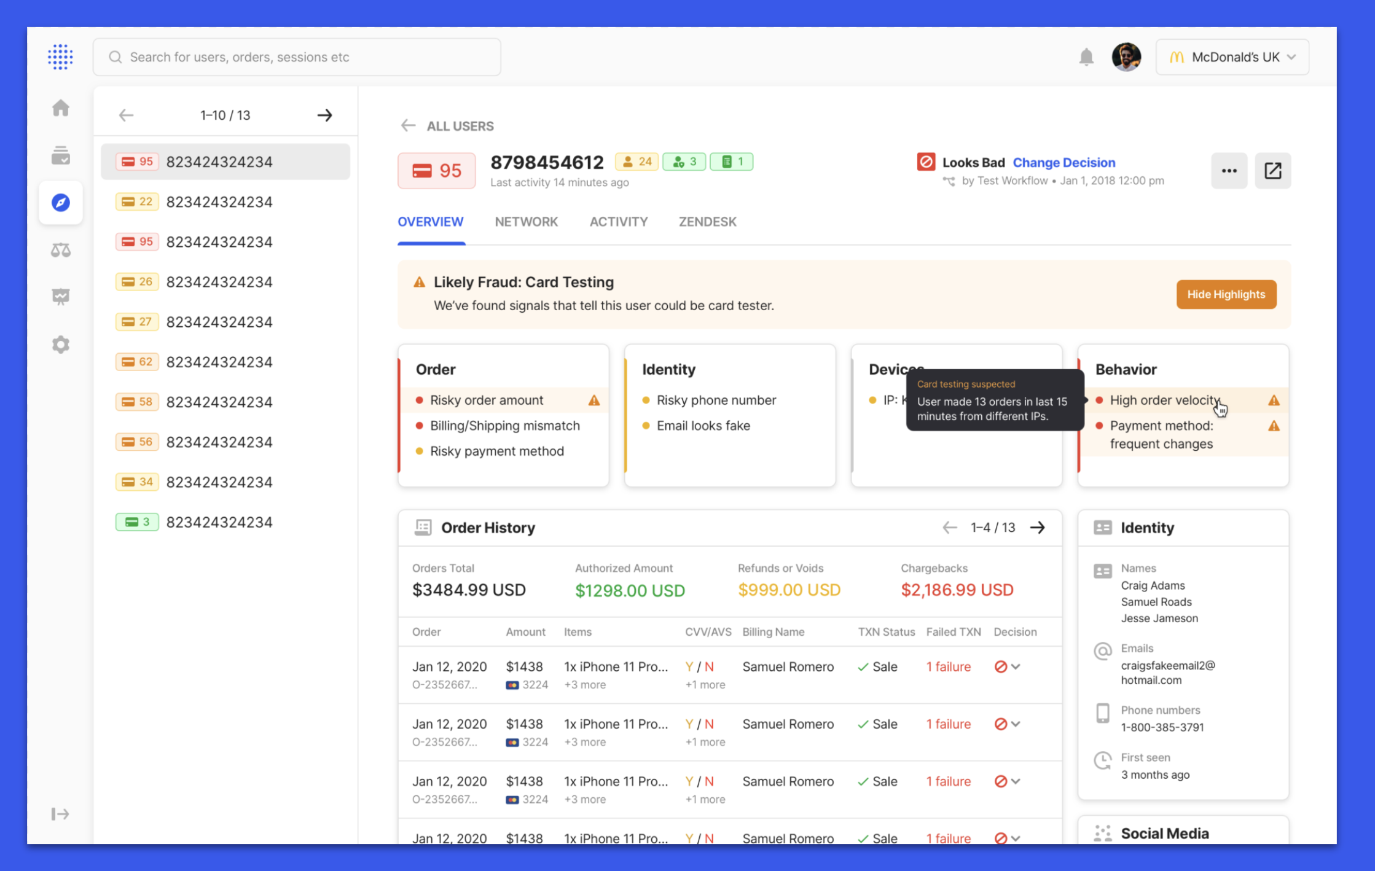Select user row with green score 3

[225, 522]
